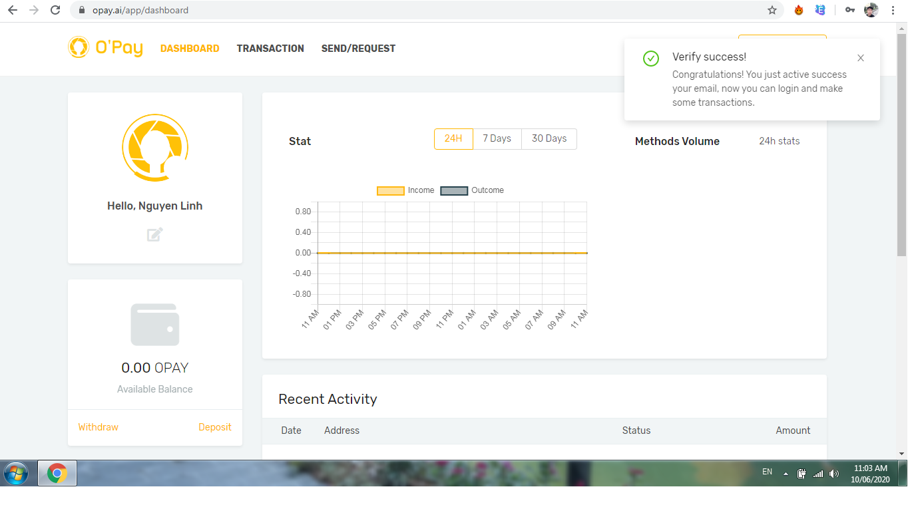This screenshot has height=511, width=916.
Task: Click the "Methods Volume" heading
Action: click(x=677, y=141)
